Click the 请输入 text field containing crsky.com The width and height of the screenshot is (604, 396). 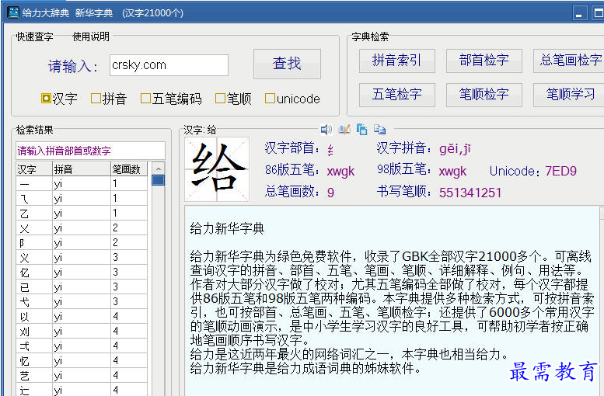[x=168, y=65]
